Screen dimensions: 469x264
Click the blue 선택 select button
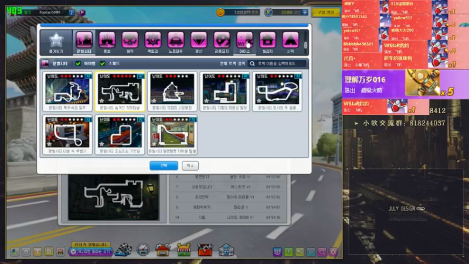[x=164, y=165]
